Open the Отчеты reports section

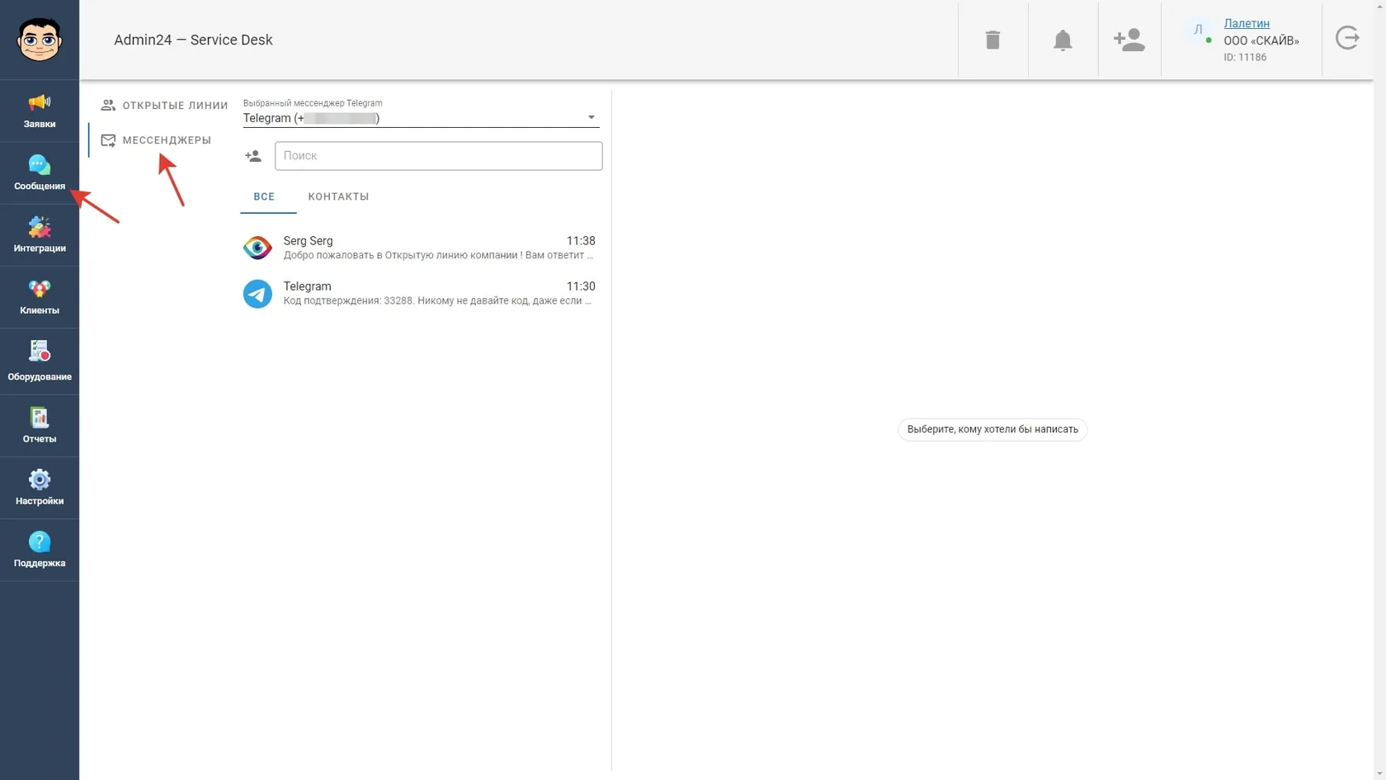click(x=40, y=426)
